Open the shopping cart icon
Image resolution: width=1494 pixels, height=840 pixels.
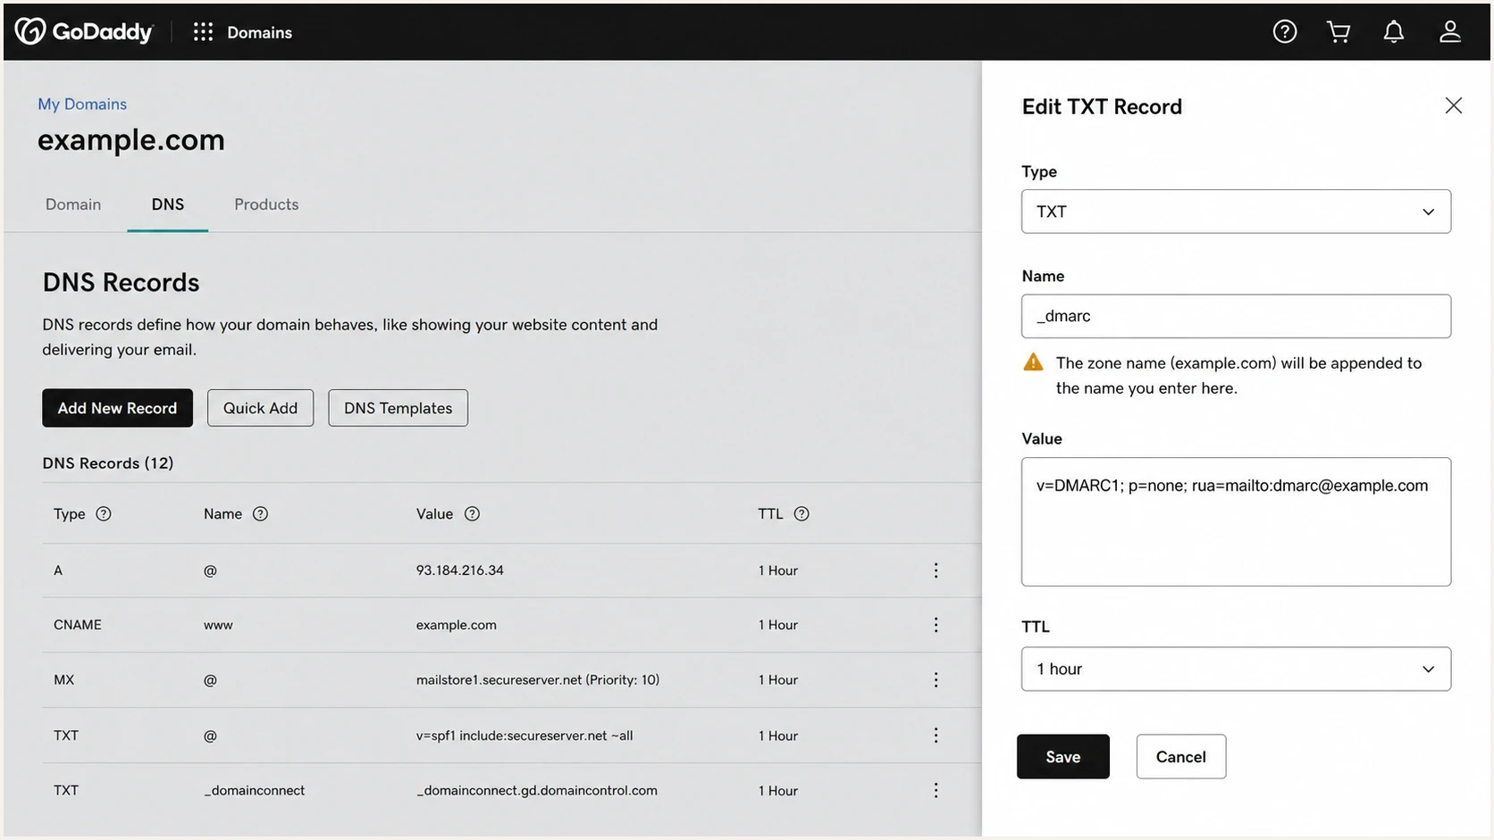coord(1339,32)
